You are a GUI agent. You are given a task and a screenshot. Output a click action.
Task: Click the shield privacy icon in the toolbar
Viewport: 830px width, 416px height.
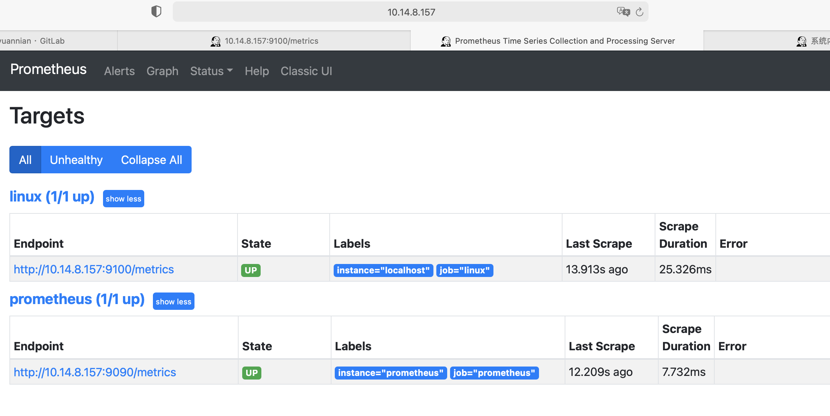157,11
